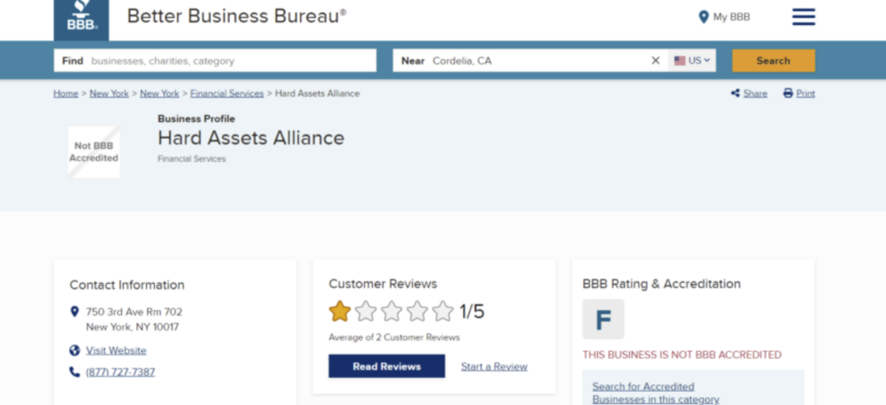The image size is (886, 405).
Task: Click the Contact Information heading
Action: tap(127, 286)
